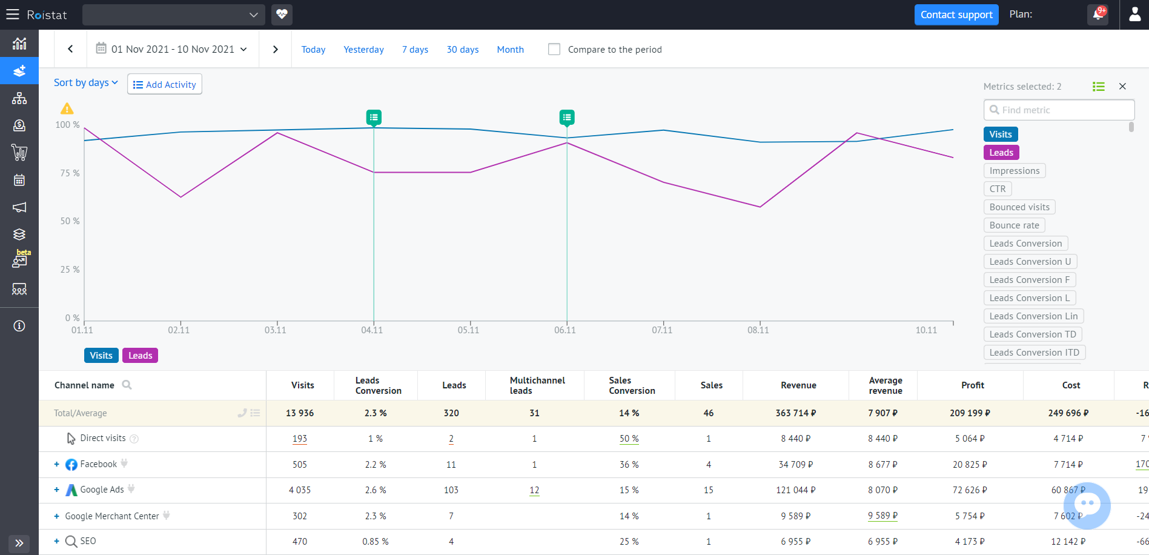Viewport: 1149px width, 555px height.
Task: Select the Month period
Action: [510, 50]
